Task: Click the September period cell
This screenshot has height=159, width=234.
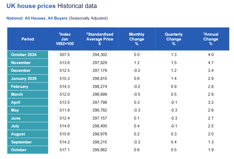Action: [21, 142]
